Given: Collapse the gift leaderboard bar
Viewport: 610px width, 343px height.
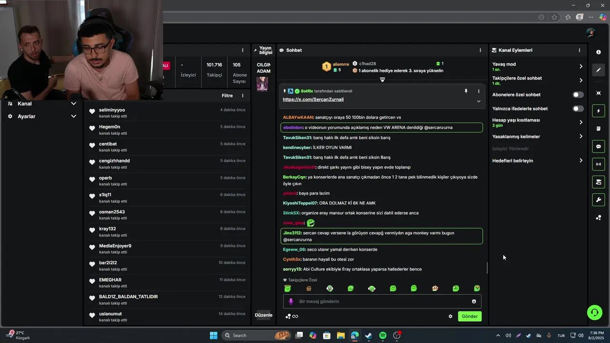Looking at the screenshot, I should [x=382, y=80].
